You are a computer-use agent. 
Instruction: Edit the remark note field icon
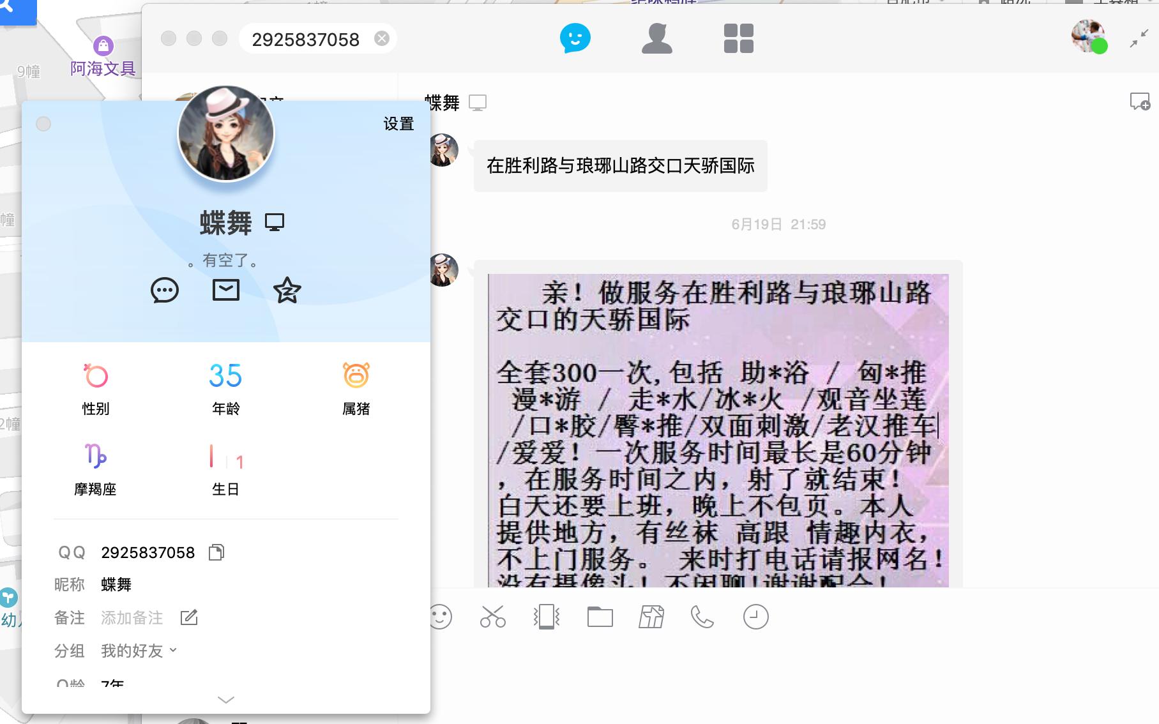pos(189,617)
